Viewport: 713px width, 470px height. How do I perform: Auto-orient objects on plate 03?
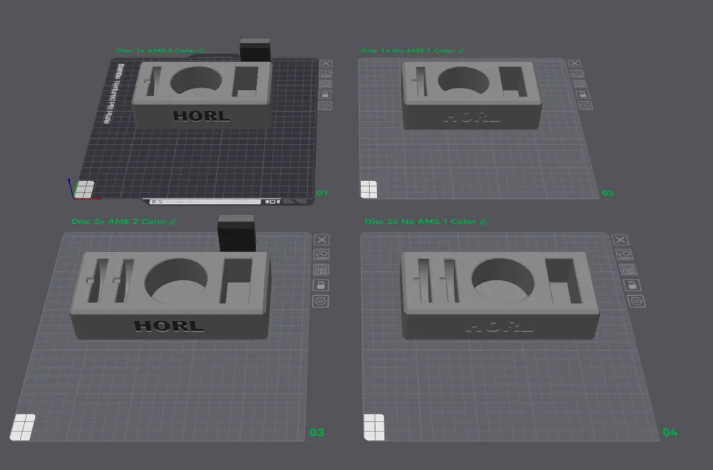coord(322,255)
